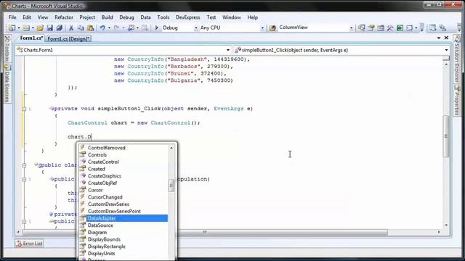The height and width of the screenshot is (261, 465).
Task: Save the current file with floppy icon
Action: (49, 28)
